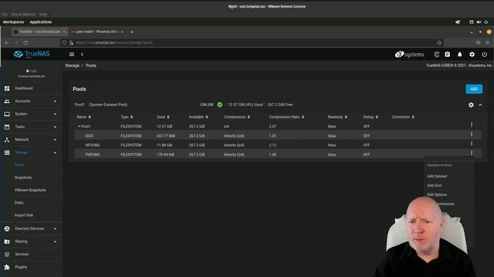The height and width of the screenshot is (277, 494).
Task: Go to Snapshots under Storage
Action: [x=23, y=178]
